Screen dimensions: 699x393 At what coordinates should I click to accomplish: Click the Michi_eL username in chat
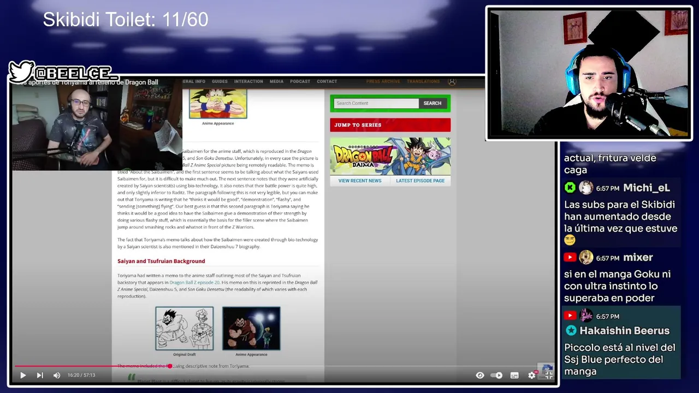647,188
